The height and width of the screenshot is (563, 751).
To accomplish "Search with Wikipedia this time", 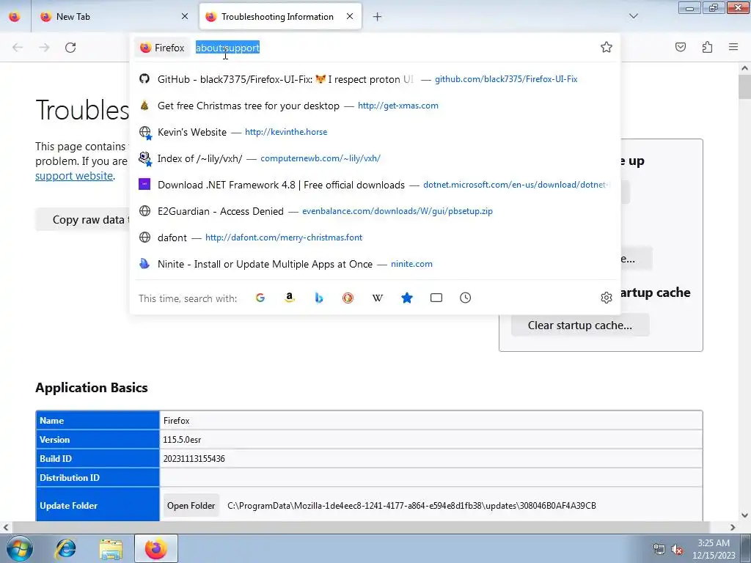I will click(x=378, y=298).
